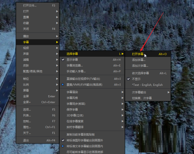The width and height of the screenshot is (194, 154).
Task: Click 复制当前字幕到剪贴板
Action: [92, 135]
